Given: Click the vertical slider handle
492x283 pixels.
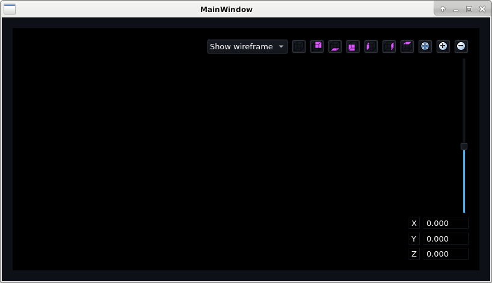Looking at the screenshot, I should pos(464,147).
